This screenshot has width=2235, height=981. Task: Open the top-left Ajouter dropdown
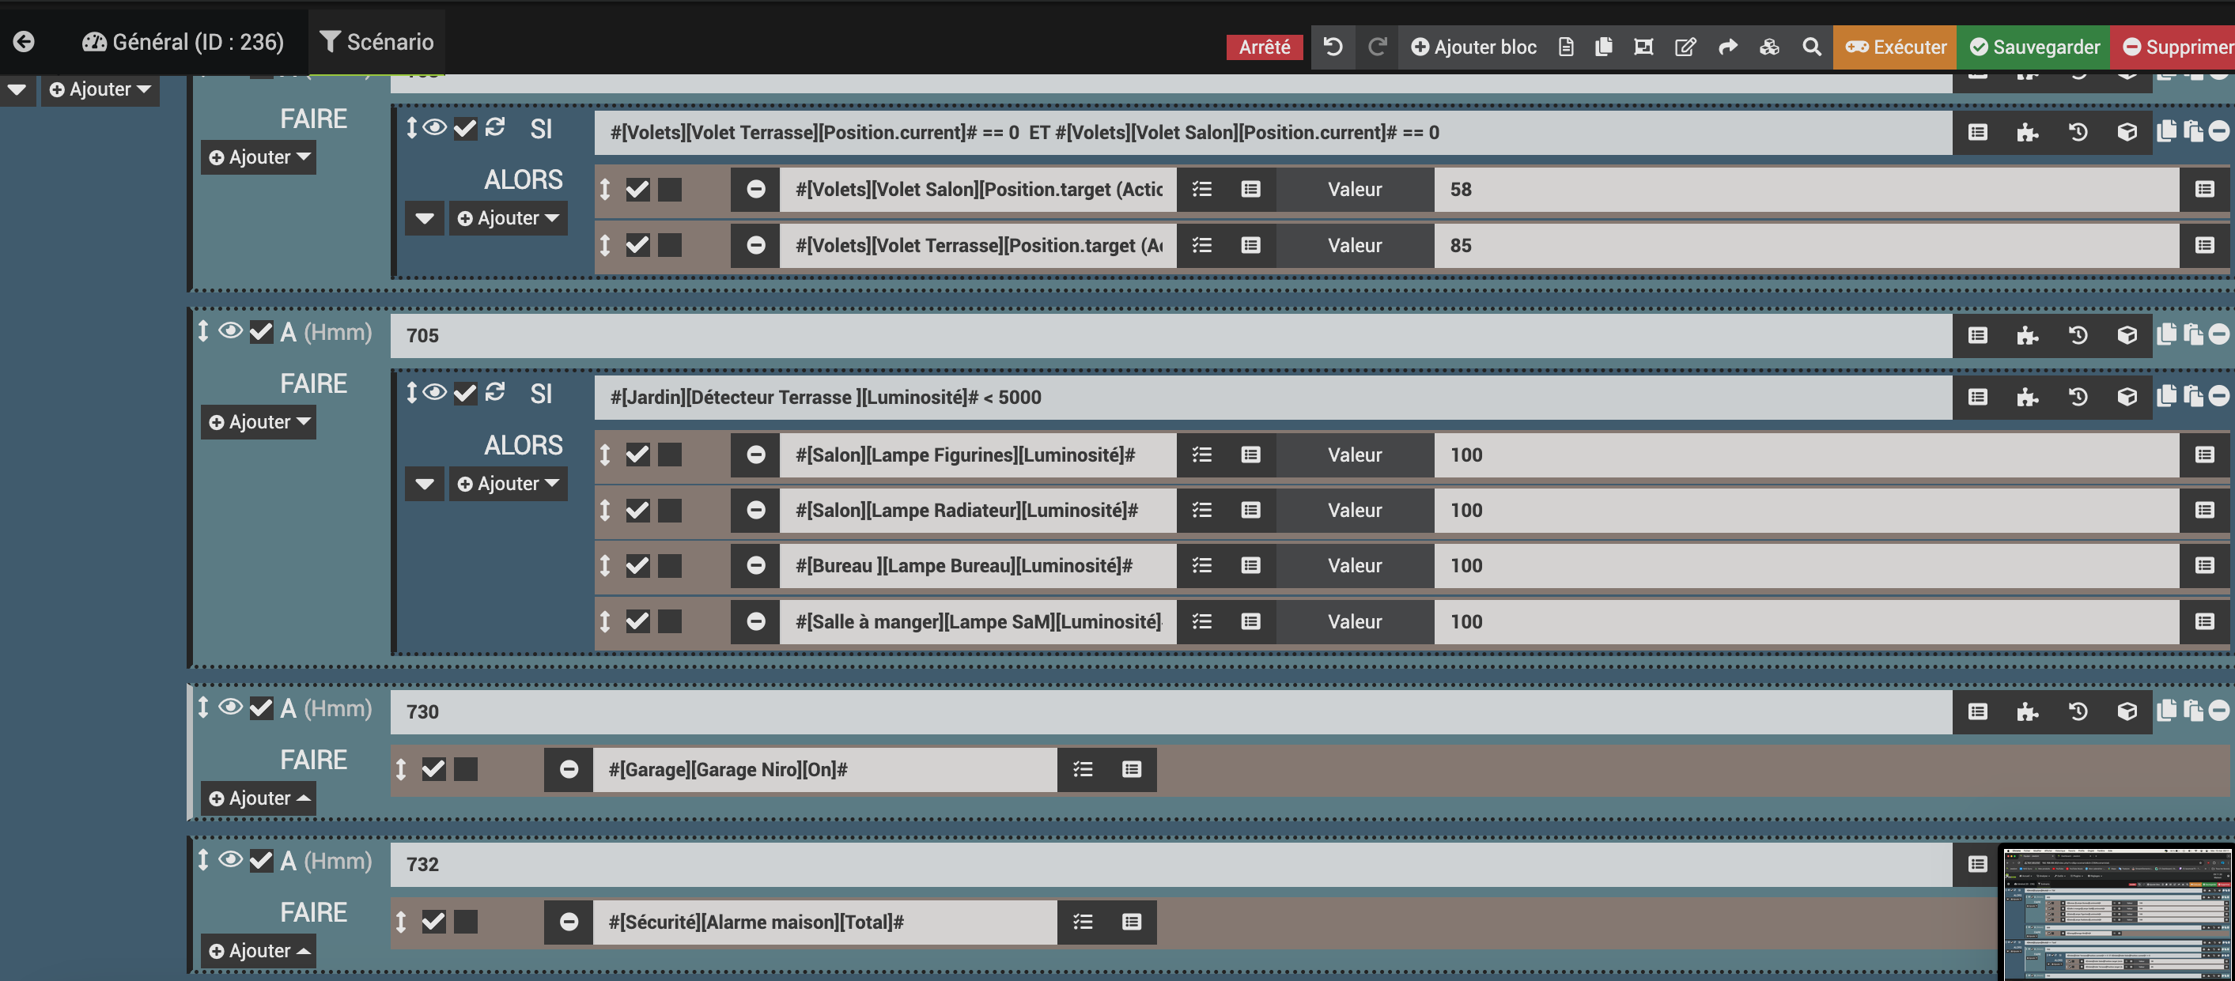pos(100,89)
